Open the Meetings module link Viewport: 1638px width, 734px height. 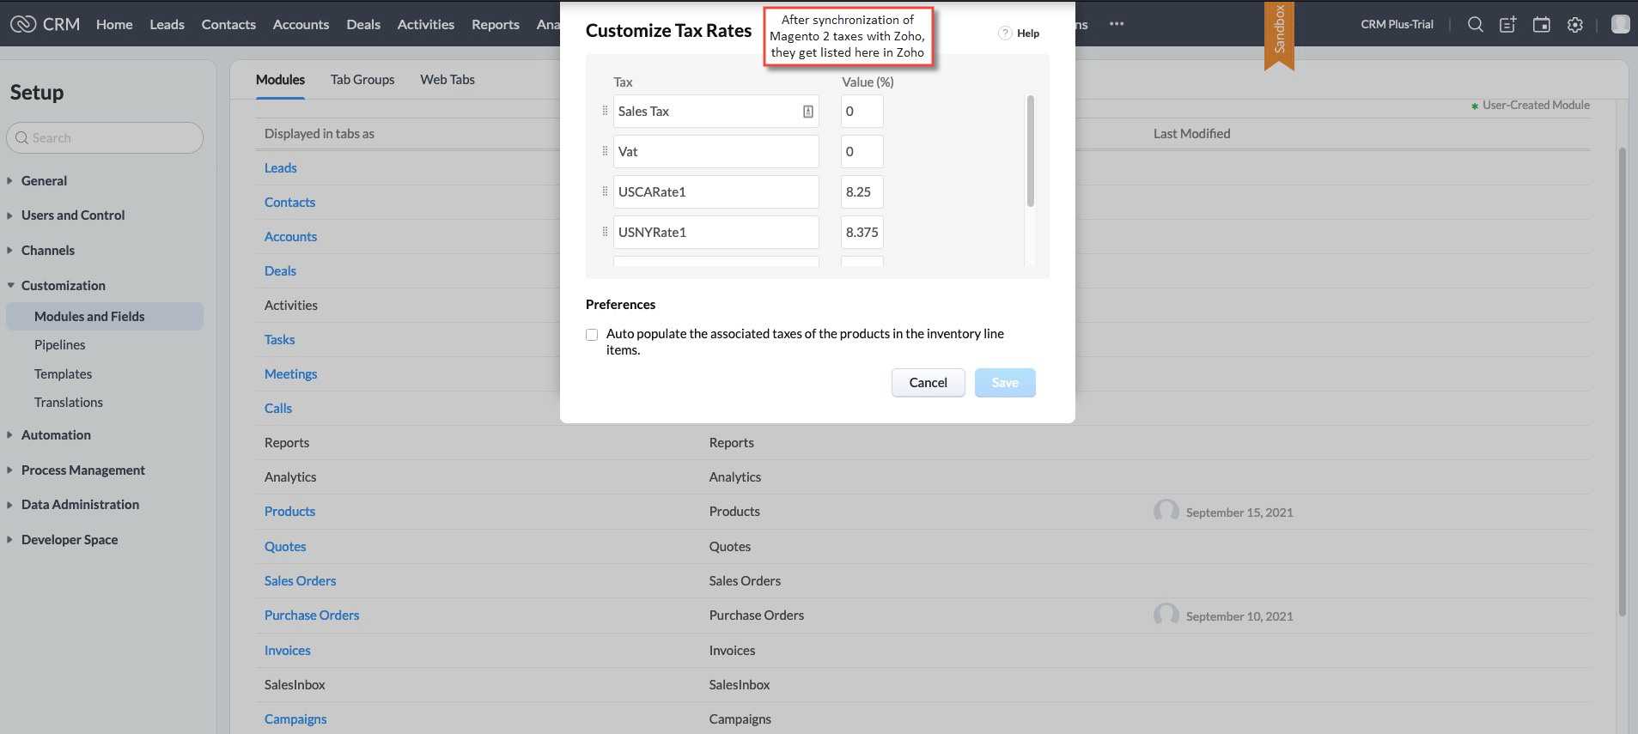[x=290, y=374]
